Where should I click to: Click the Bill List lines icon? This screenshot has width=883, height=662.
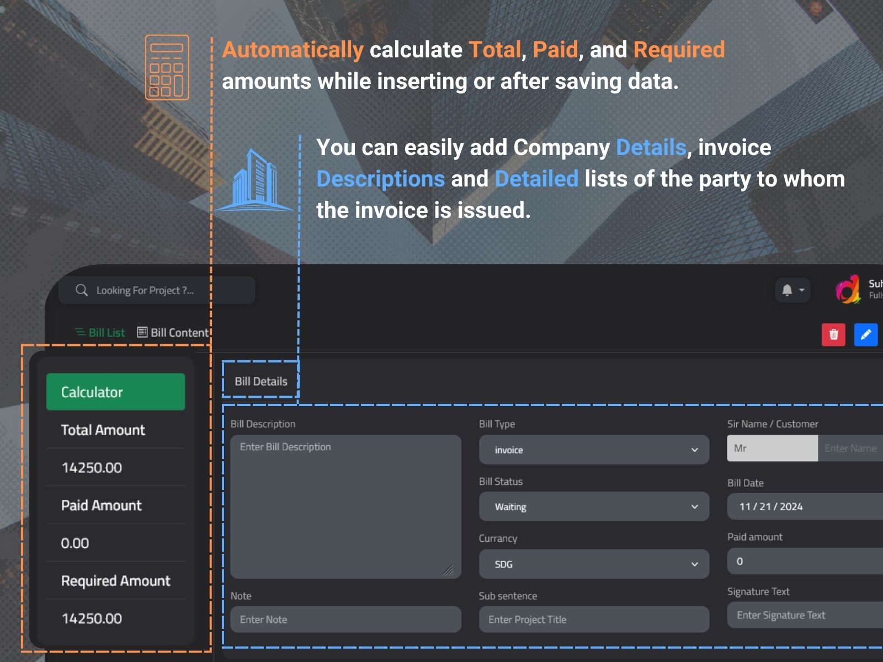(80, 332)
